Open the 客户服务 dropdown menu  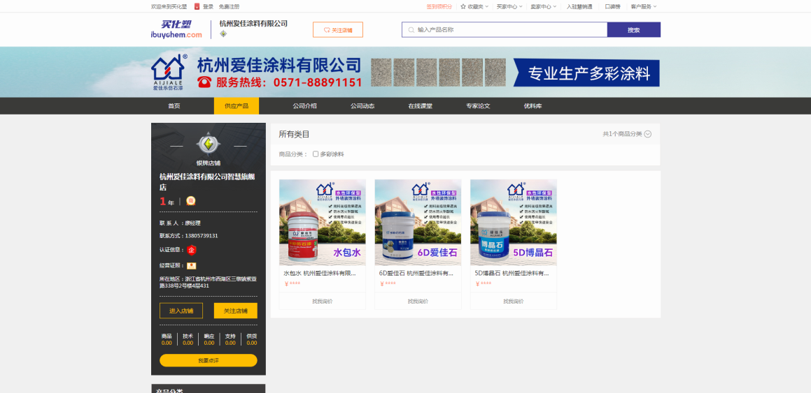tap(644, 7)
